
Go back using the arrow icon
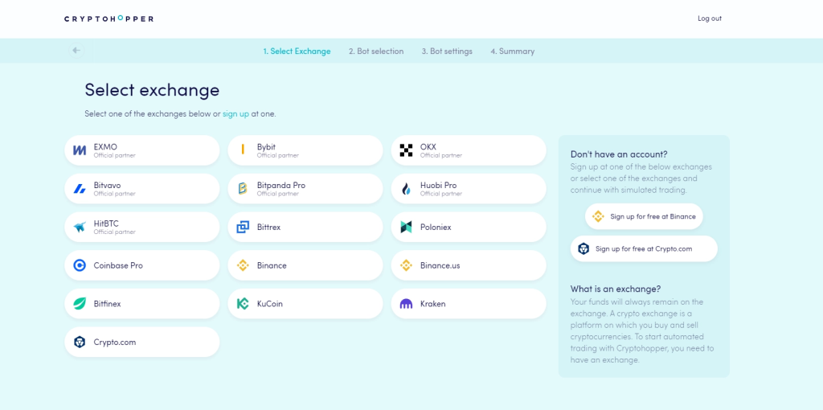pos(76,51)
